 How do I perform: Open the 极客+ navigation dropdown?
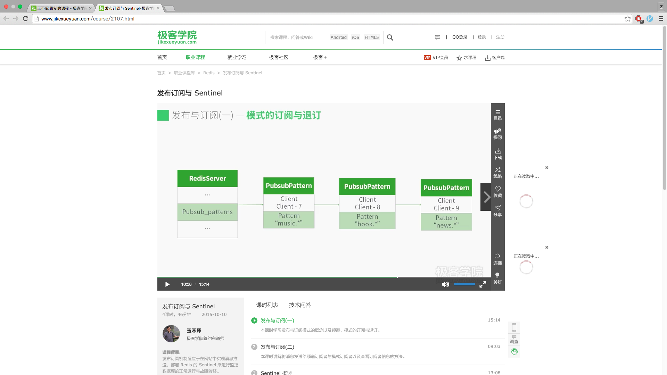pos(320,57)
